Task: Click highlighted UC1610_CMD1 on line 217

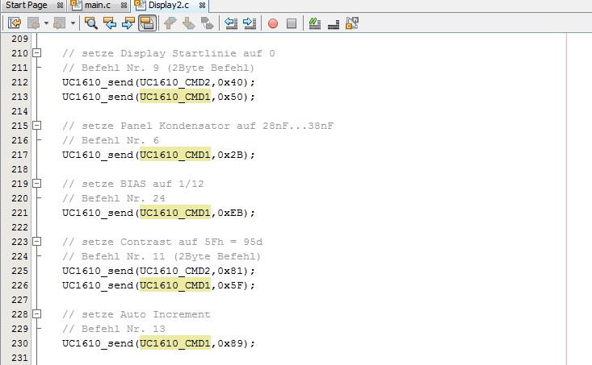Action: [x=175, y=155]
